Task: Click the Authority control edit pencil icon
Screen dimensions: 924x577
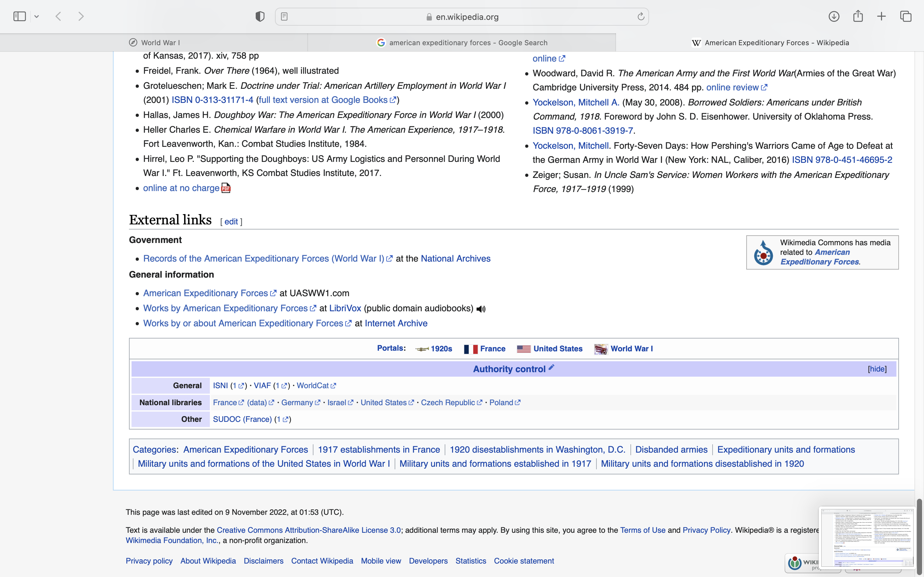Action: pyautogui.click(x=551, y=367)
